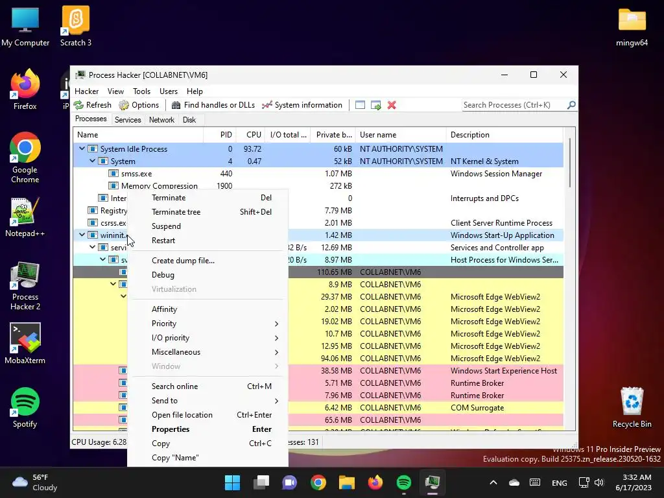664x498 pixels.
Task: Choose Copy "Name" menu entry
Action: (x=207, y=458)
